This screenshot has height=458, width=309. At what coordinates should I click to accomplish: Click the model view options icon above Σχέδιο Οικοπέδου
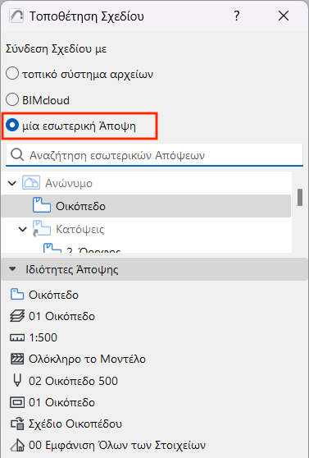(17, 402)
